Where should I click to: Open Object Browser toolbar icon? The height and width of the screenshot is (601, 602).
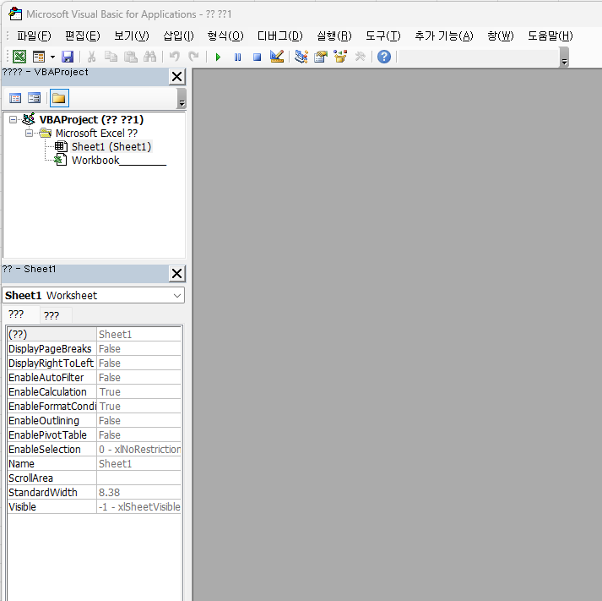pyautogui.click(x=340, y=57)
